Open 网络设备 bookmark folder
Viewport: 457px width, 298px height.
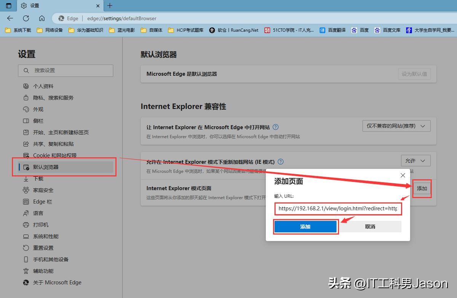50,30
